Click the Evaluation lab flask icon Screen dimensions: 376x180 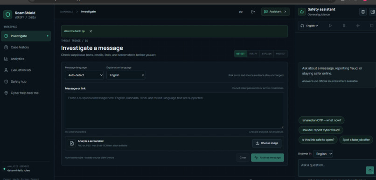pyautogui.click(x=6, y=70)
